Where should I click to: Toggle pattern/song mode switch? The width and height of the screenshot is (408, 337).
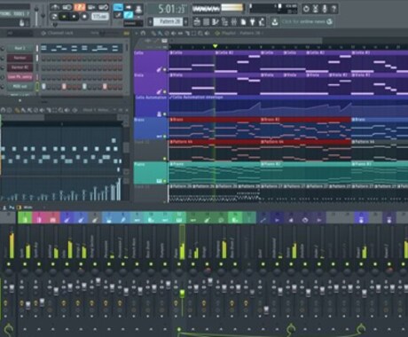click(x=54, y=17)
